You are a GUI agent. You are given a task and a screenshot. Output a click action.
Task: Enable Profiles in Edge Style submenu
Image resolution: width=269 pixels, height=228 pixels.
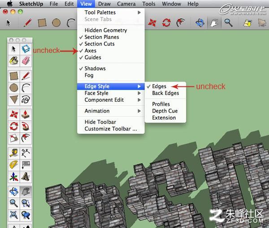point(165,104)
